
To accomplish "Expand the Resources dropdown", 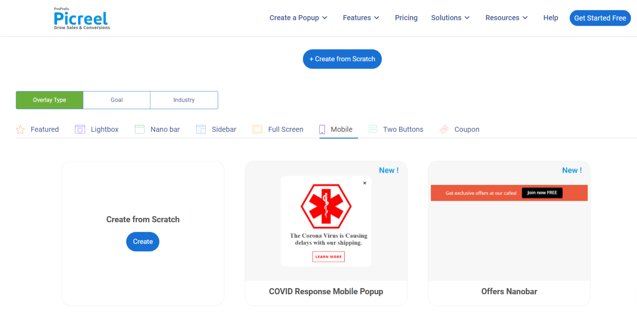I will point(506,18).
